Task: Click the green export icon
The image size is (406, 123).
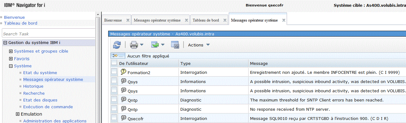Action: [x=155, y=45]
